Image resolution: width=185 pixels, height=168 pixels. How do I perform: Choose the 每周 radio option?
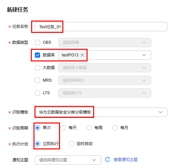(89, 128)
